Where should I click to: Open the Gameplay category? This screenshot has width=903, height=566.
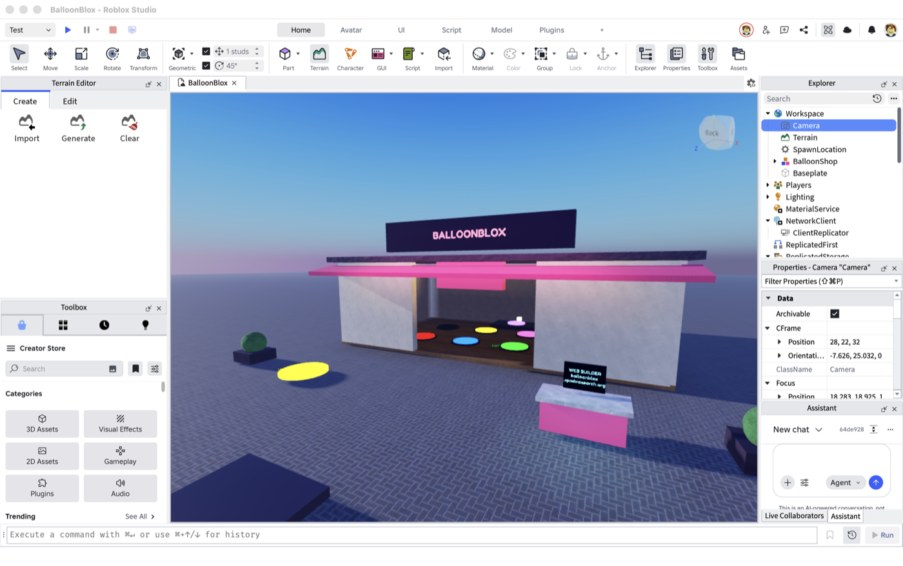(120, 456)
